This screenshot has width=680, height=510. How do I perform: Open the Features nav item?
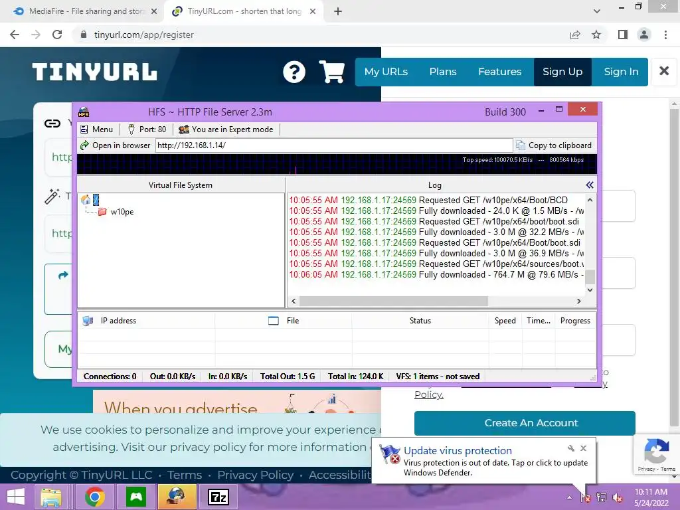(x=499, y=72)
